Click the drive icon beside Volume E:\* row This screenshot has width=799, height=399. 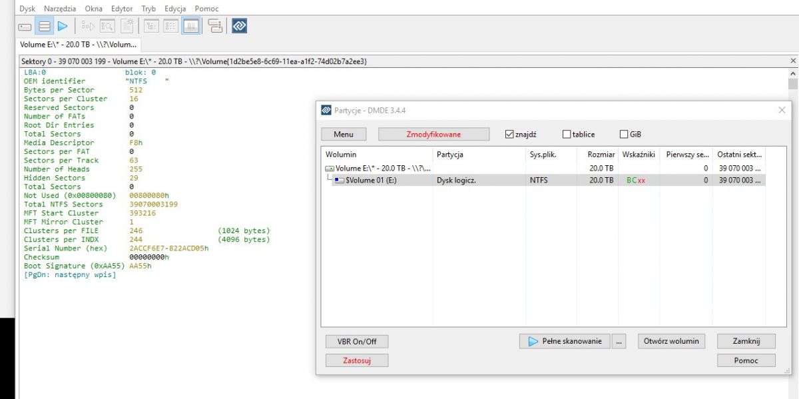pyautogui.click(x=330, y=169)
